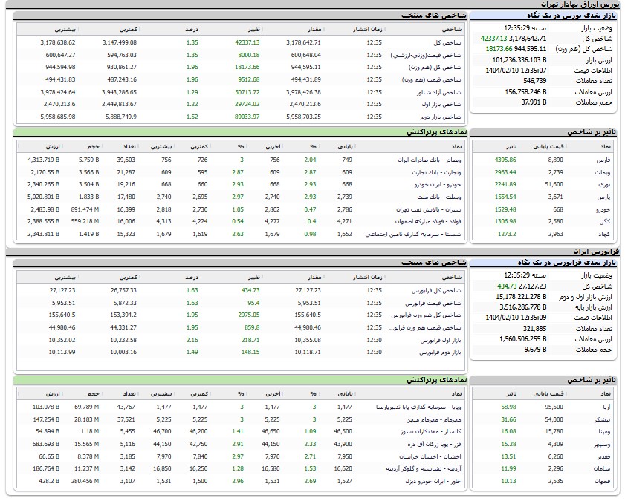Click price info time '1404/02/10 12:35:07'
Screen dimensions: 625x501
pos(516,71)
